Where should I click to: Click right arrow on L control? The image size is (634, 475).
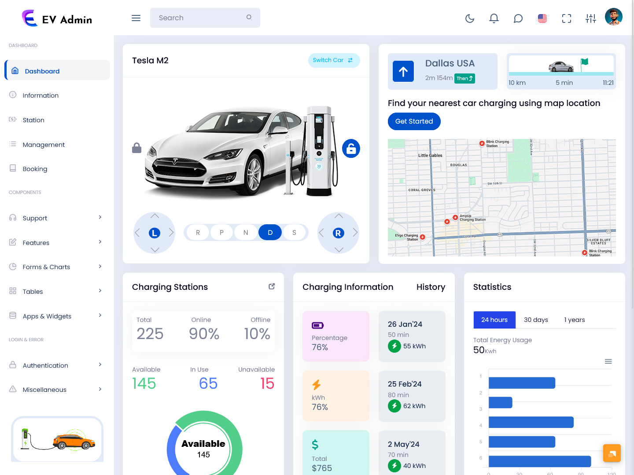tap(171, 233)
